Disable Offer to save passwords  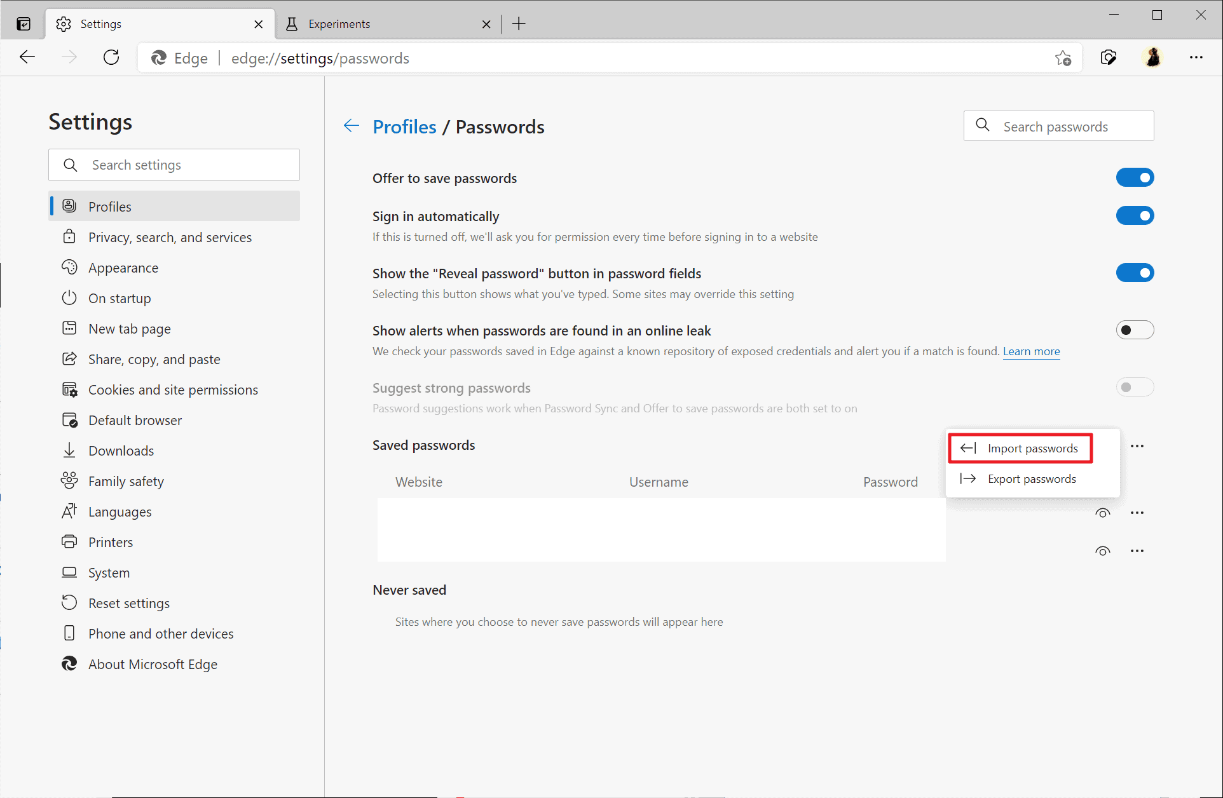coord(1135,177)
